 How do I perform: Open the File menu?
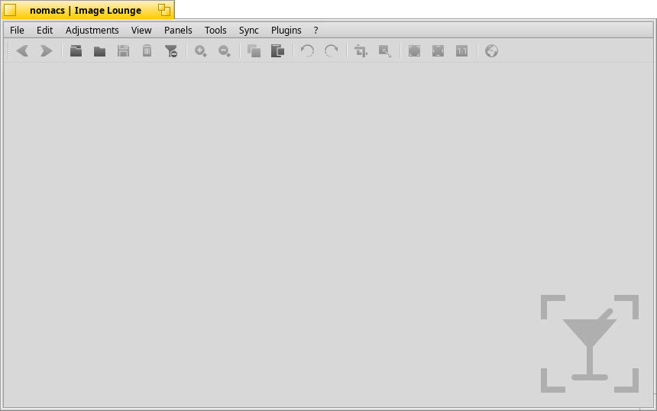17,30
